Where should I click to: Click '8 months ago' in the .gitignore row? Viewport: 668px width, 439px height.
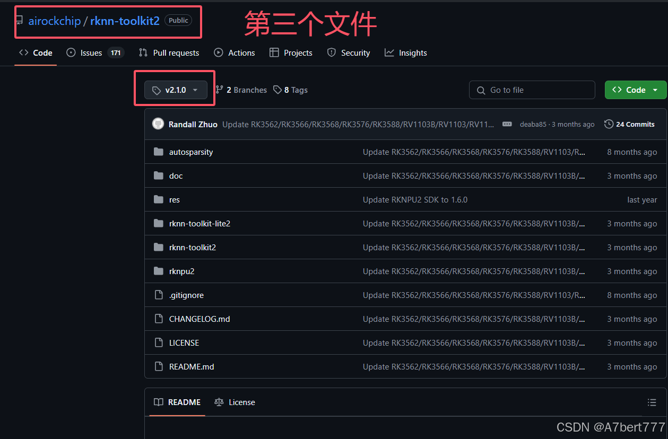632,295
